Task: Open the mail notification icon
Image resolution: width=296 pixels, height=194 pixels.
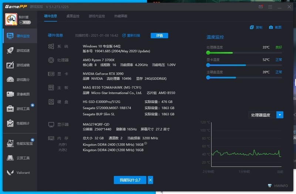Action: 261,7
